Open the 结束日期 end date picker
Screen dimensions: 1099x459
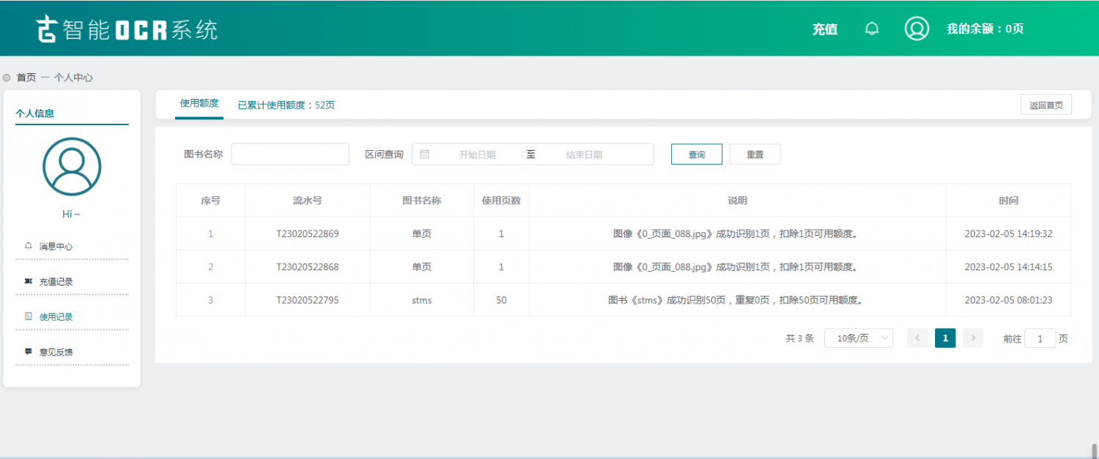(x=584, y=154)
